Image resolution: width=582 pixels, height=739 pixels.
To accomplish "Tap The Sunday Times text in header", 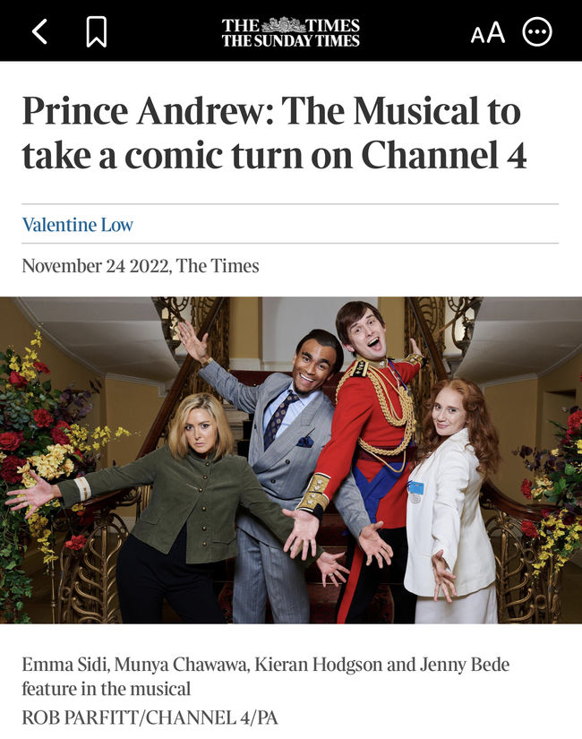I will pos(291,41).
